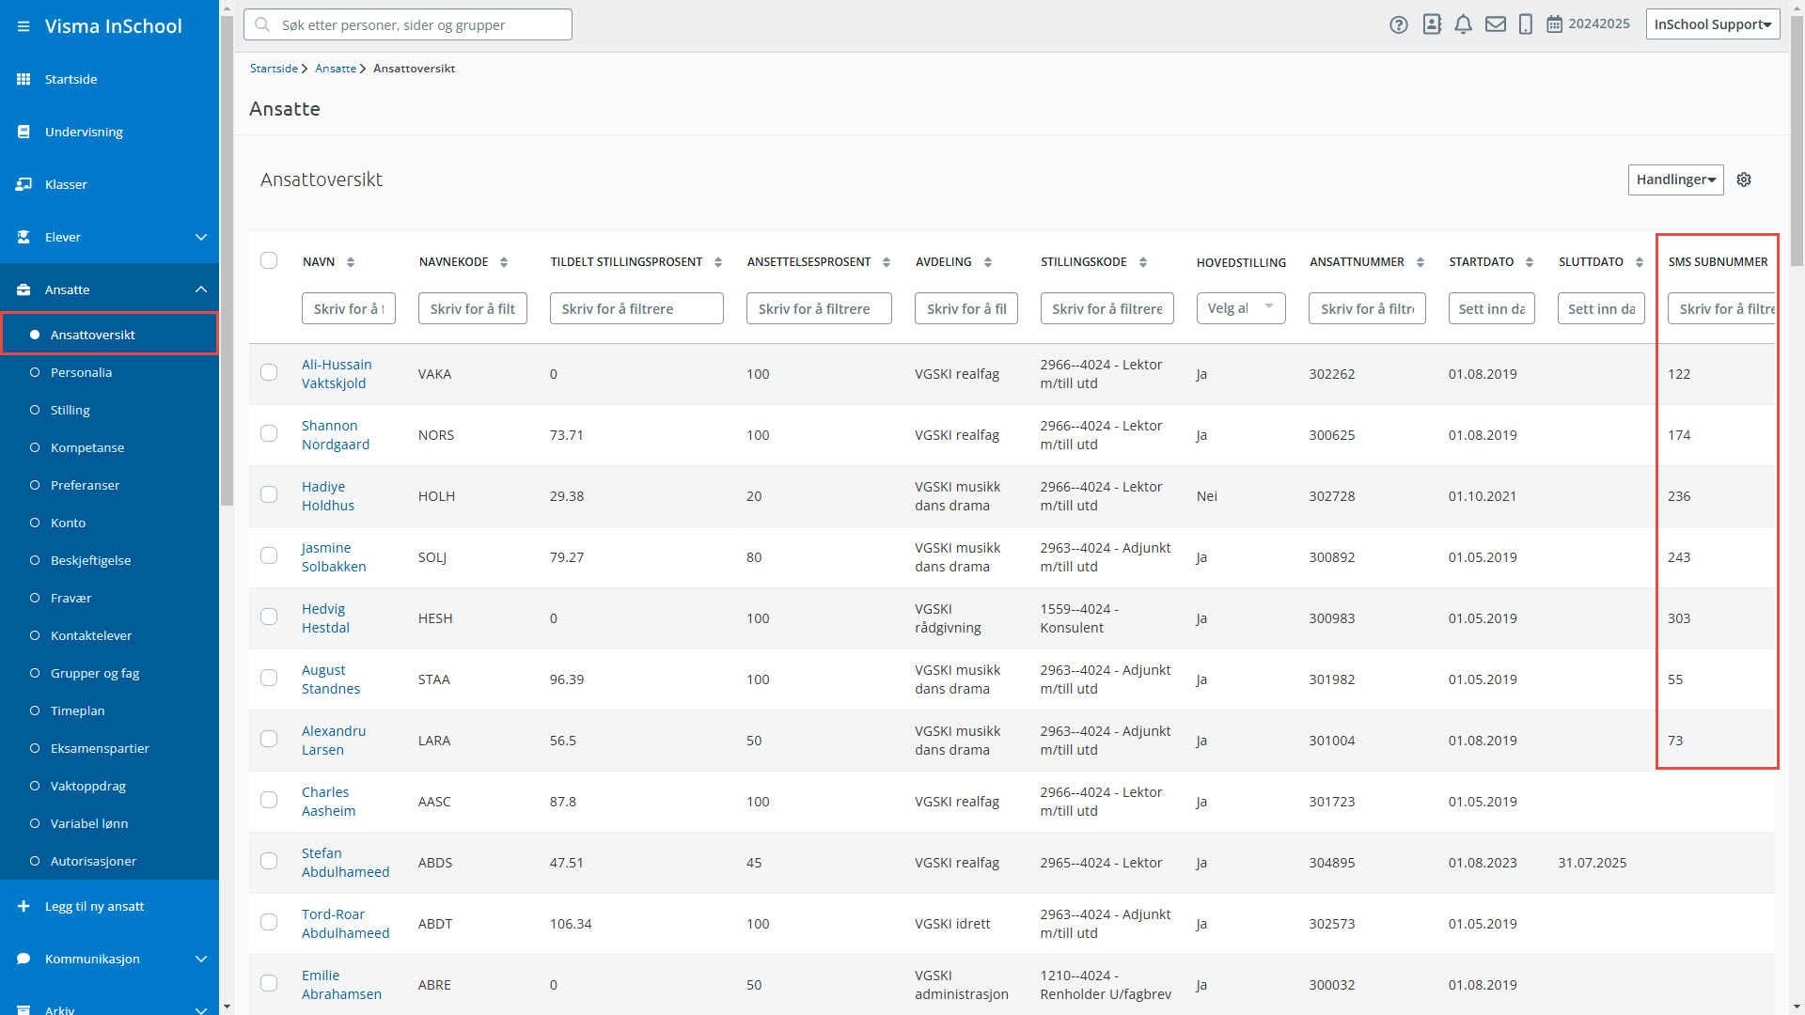Select the Hadiye Holdhus row checkbox
1805x1015 pixels.
pos(269,494)
